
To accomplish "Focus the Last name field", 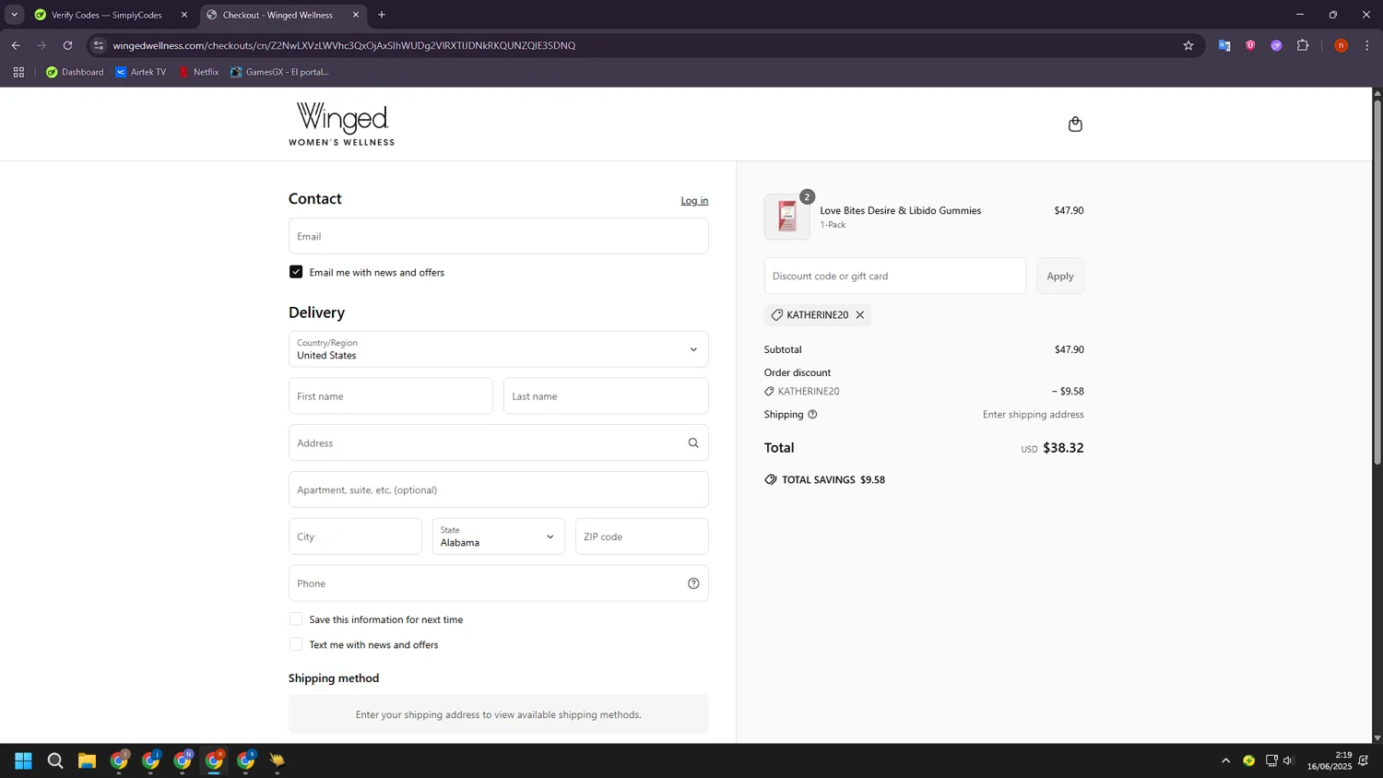I will (606, 396).
